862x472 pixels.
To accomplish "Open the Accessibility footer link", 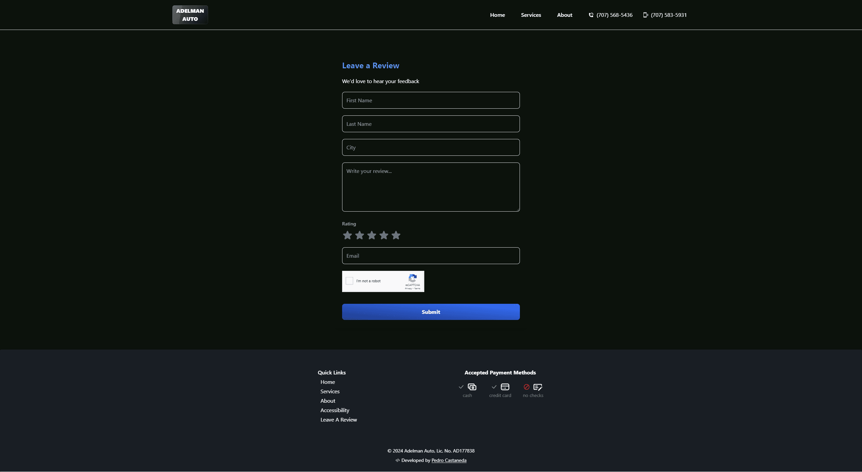I will point(335,410).
